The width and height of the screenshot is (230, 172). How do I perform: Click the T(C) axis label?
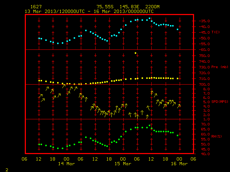[x=216, y=32]
